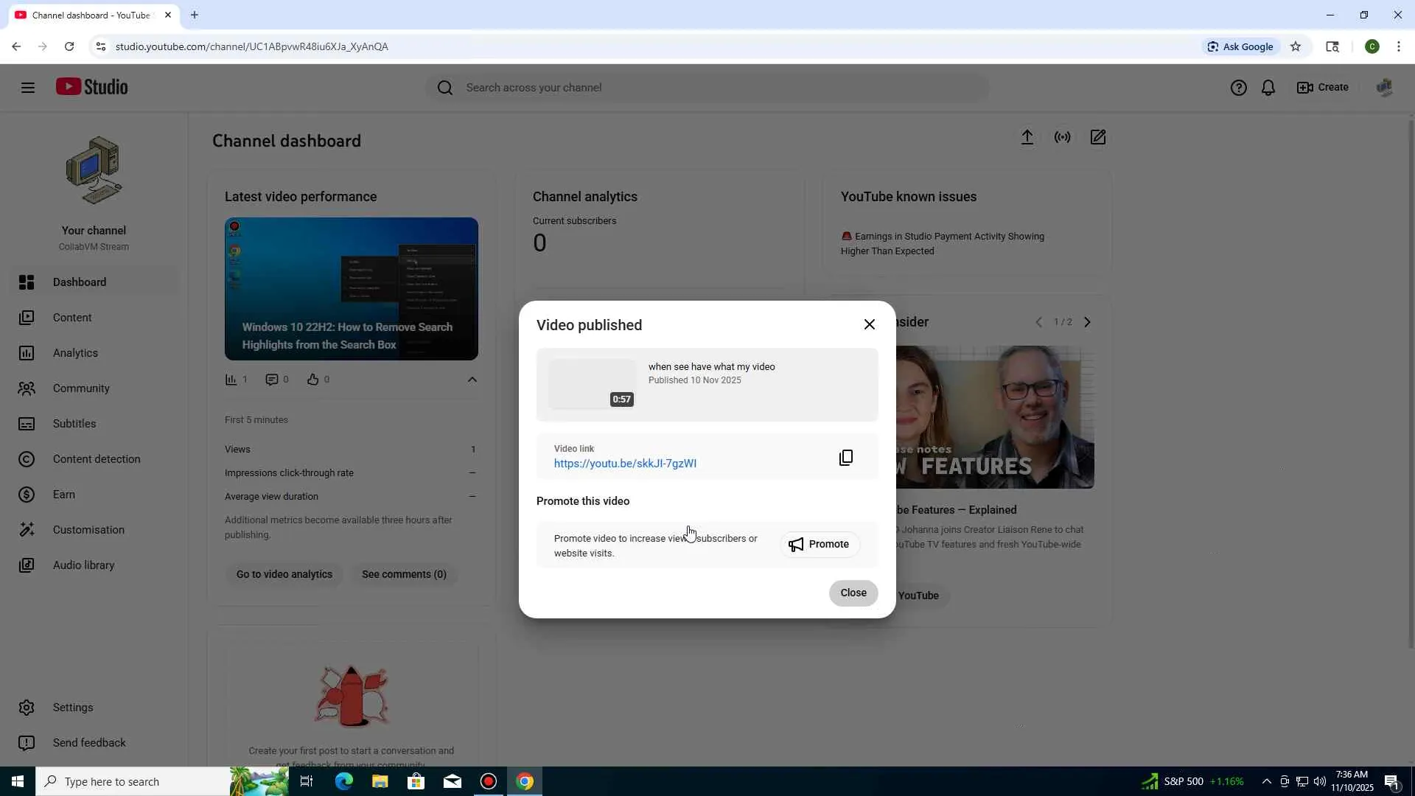Click the create post pencil icon
The image size is (1415, 796).
click(x=1097, y=137)
